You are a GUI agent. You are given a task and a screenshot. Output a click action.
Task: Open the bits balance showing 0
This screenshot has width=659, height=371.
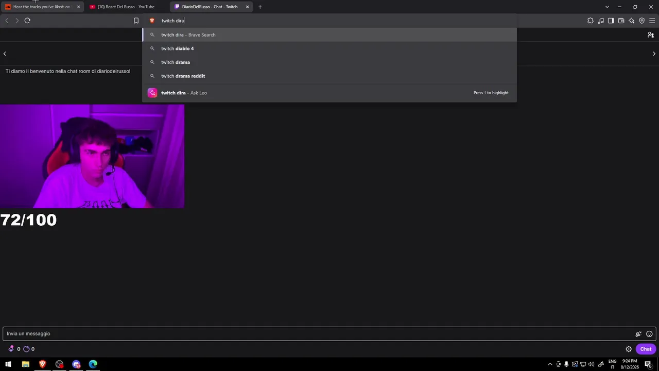coord(14,349)
